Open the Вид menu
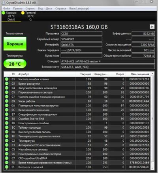158x173 pixels. coord(40,9)
